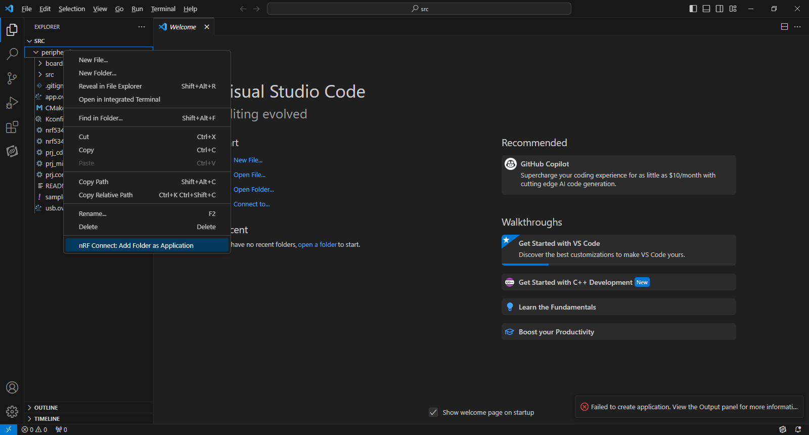
Task: Open the nRF Connect sidebar icon
Action: pos(12,151)
